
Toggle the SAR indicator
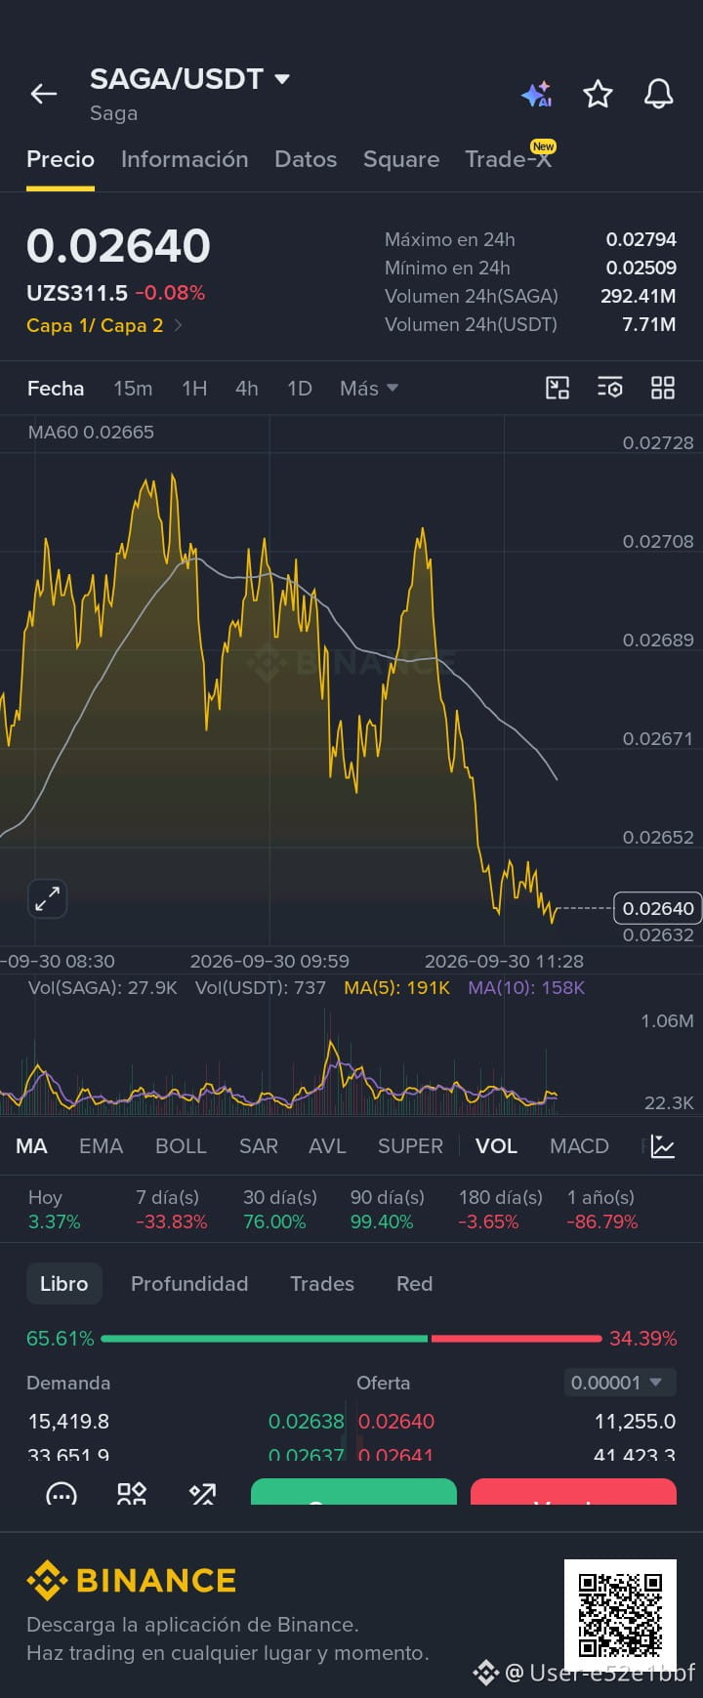coord(259,1146)
